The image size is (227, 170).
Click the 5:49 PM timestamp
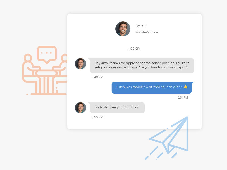(97, 77)
